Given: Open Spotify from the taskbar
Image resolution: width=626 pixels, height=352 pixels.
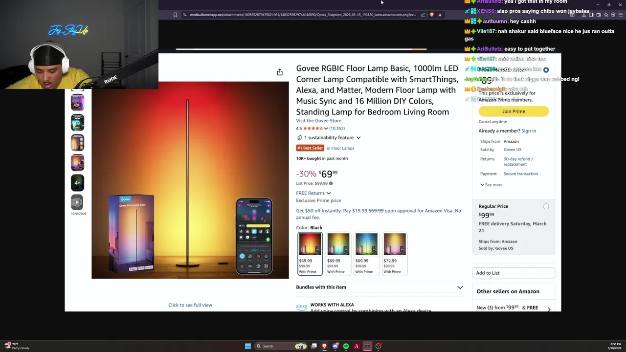Looking at the screenshot, I should 346,346.
